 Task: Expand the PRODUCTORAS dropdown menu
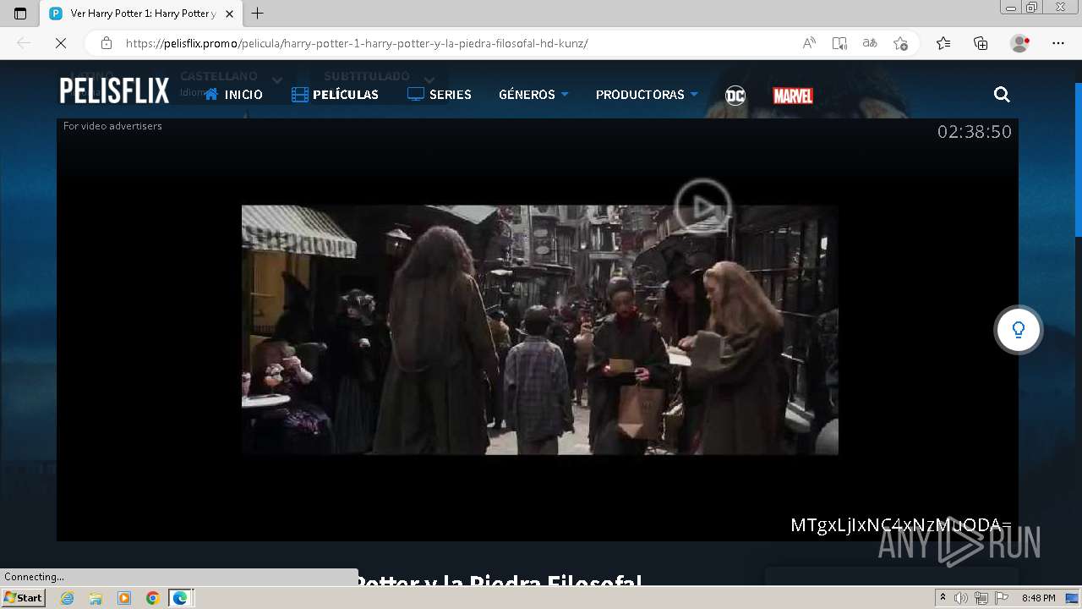[x=647, y=95]
